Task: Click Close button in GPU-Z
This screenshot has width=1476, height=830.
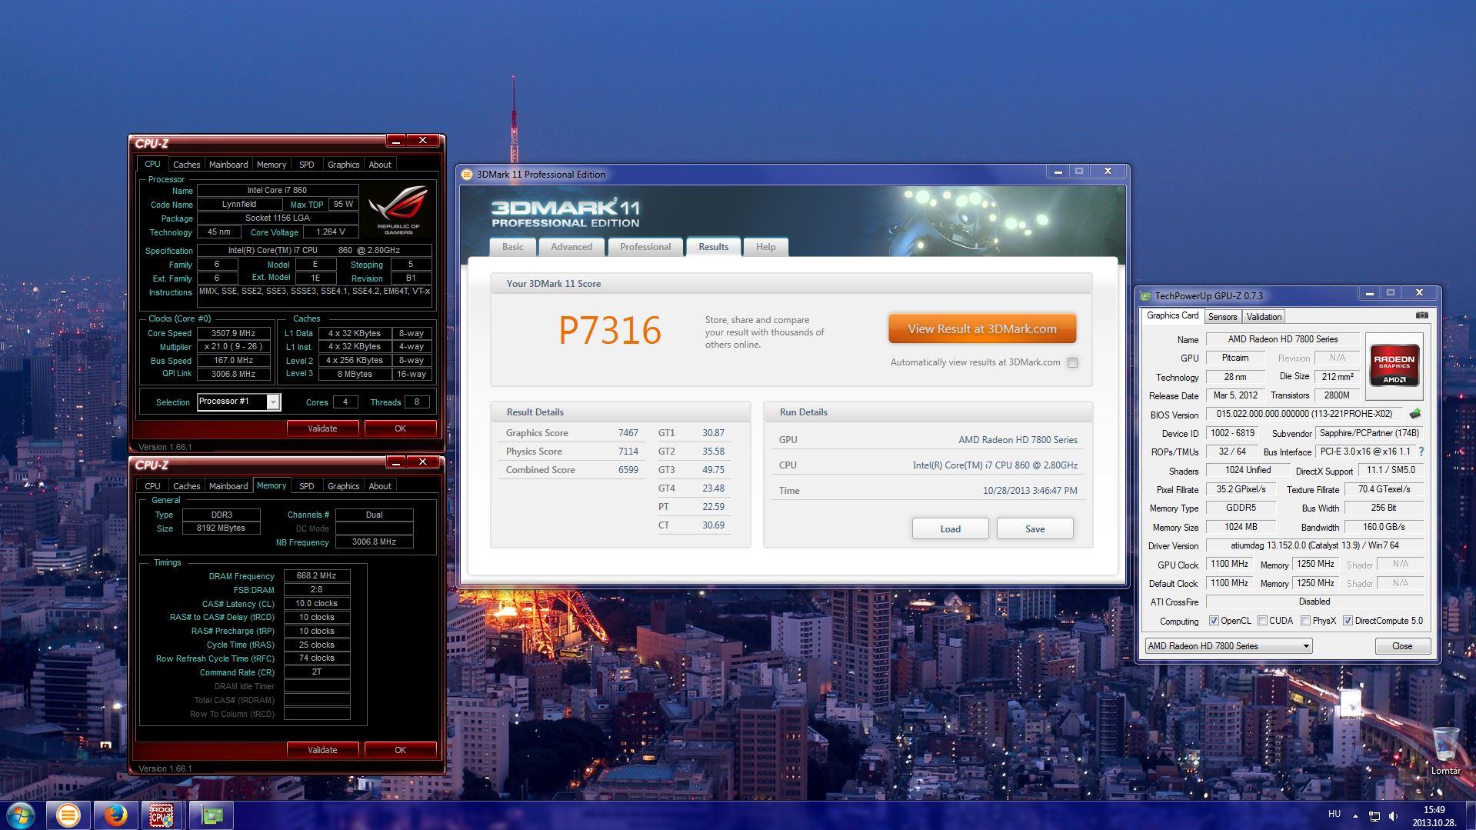Action: click(1402, 646)
